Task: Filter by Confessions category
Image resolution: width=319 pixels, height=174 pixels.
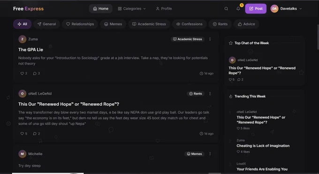Action: [x=189, y=24]
